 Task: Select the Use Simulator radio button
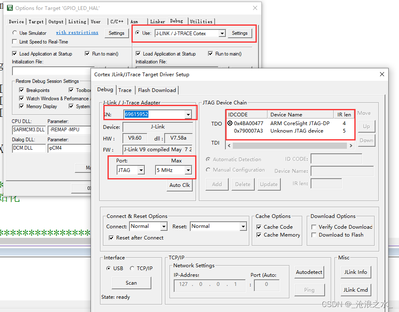click(15, 33)
